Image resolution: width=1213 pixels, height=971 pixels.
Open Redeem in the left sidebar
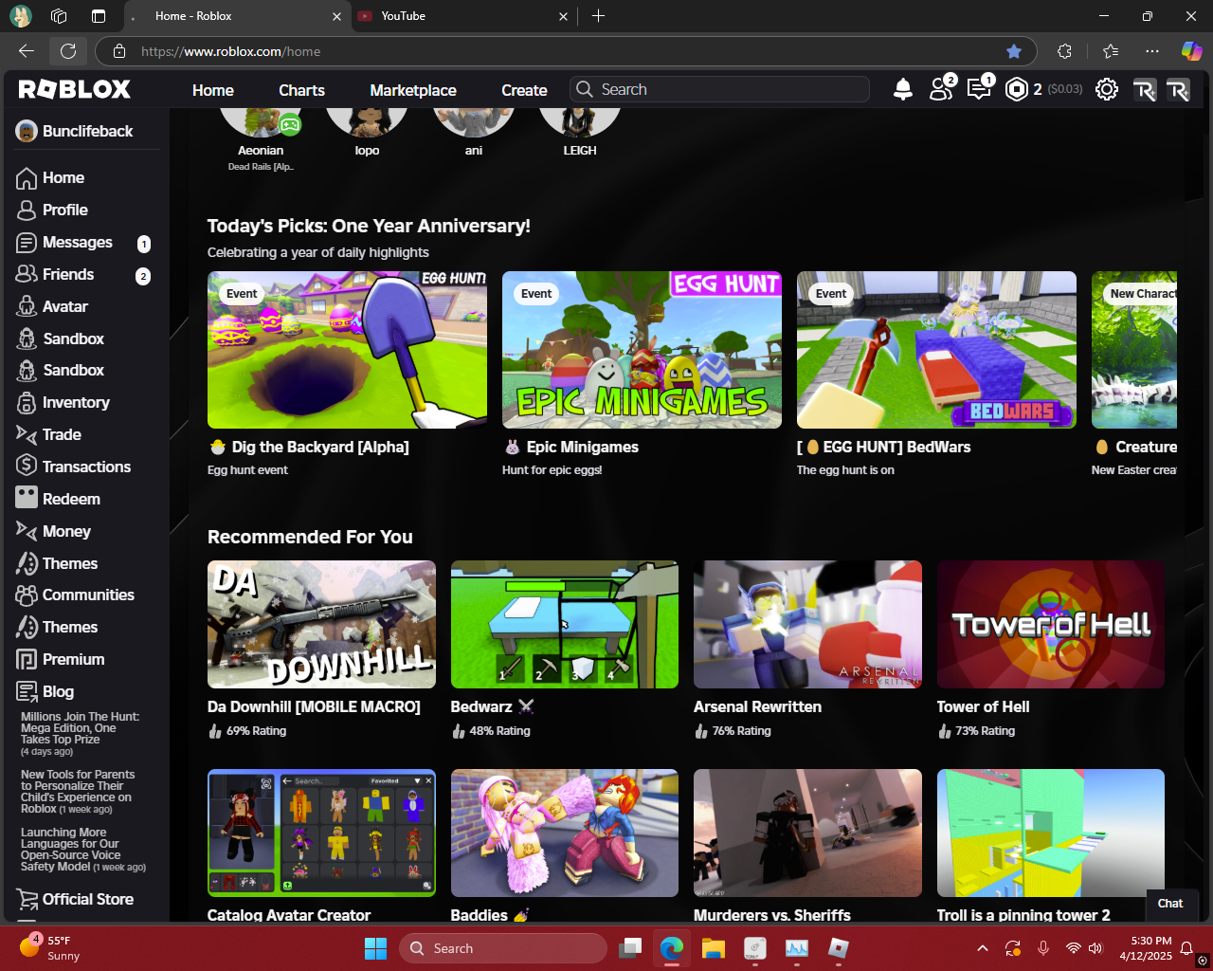click(x=71, y=499)
